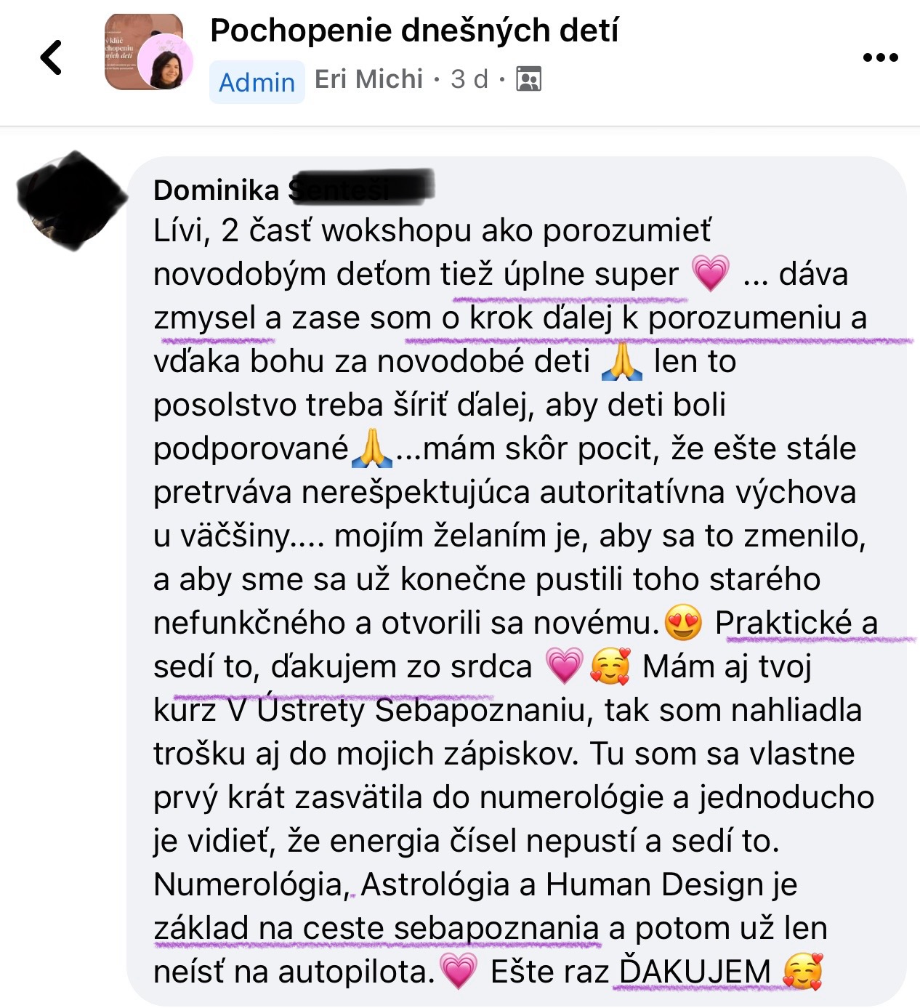Tap the heart-eyes emoji before 'Praktické'
920x1008 pixels.
point(683,622)
